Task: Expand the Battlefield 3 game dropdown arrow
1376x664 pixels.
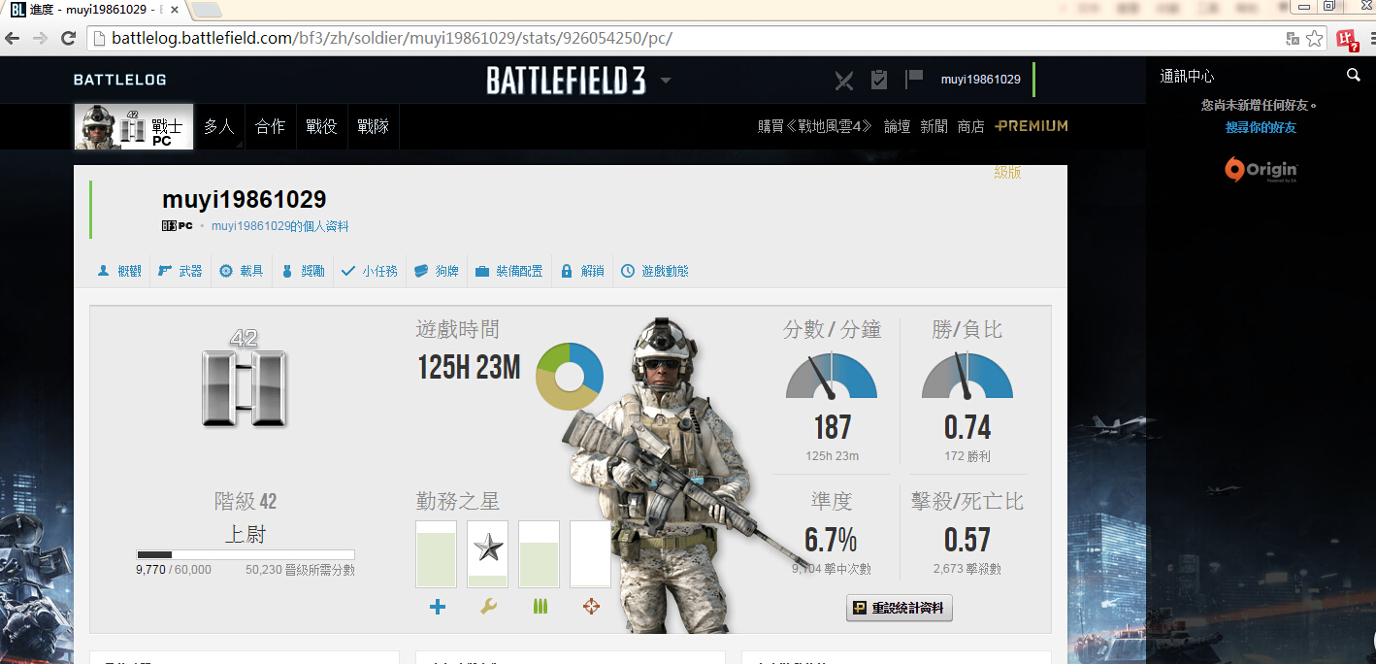Action: [x=666, y=81]
